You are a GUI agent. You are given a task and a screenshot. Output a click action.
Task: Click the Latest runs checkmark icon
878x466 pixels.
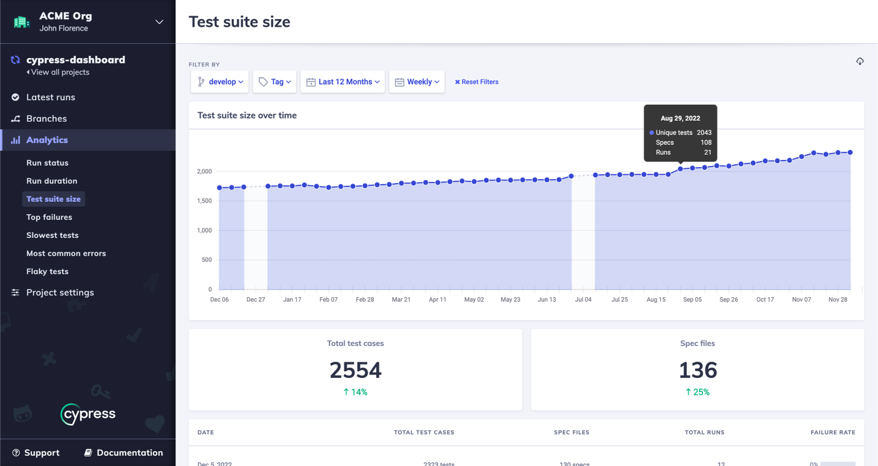click(16, 97)
